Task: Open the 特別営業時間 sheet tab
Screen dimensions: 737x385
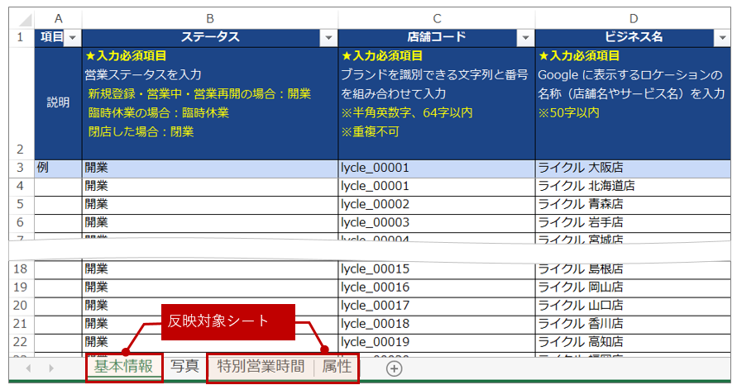Action: pyautogui.click(x=256, y=367)
